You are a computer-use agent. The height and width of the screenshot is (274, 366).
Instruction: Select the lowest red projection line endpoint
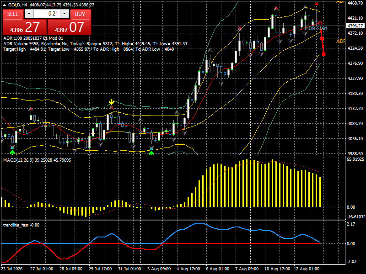(323, 54)
